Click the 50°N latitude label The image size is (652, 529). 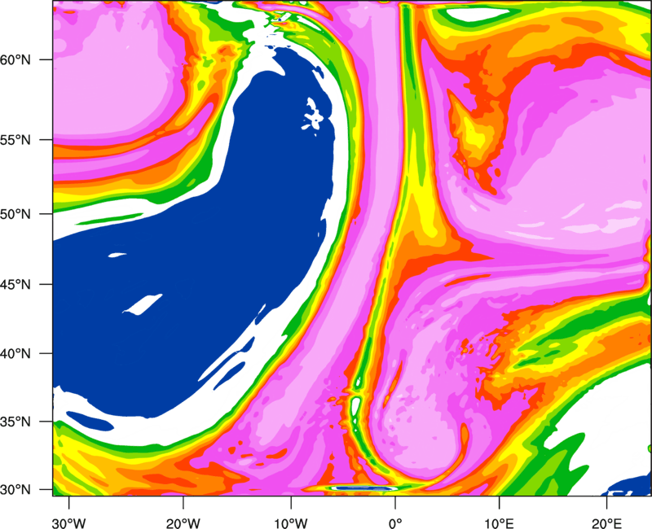[x=15, y=214]
